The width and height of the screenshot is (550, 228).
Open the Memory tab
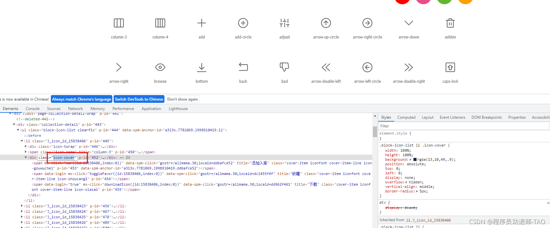point(97,109)
